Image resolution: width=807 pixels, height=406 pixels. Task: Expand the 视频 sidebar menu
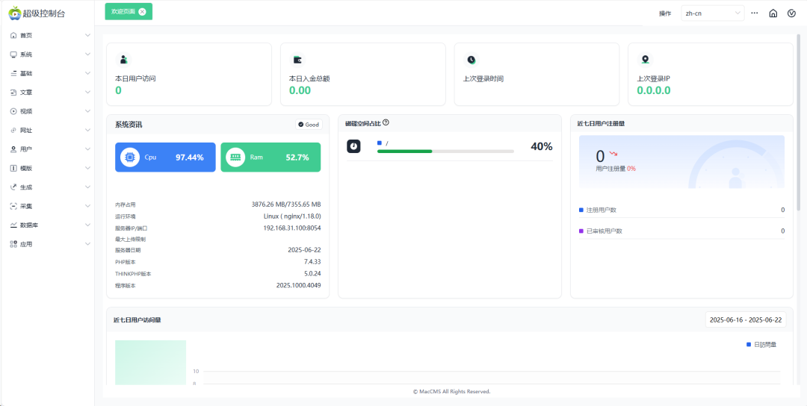pyautogui.click(x=49, y=111)
